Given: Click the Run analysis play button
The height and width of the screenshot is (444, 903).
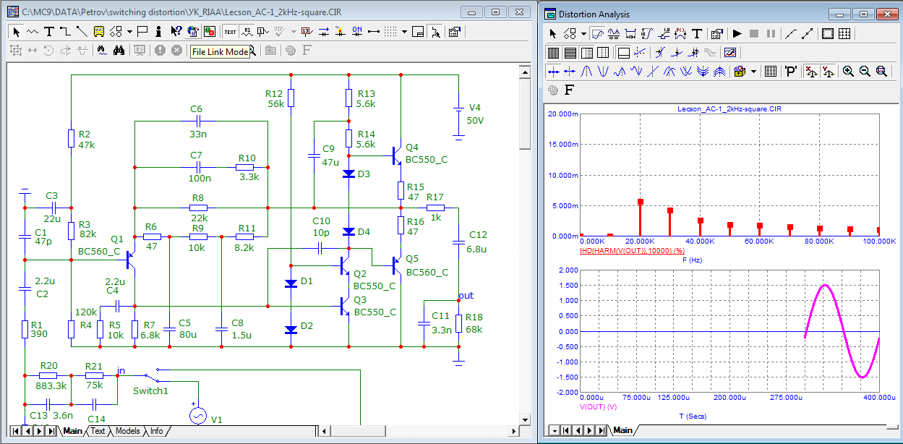Looking at the screenshot, I should pos(737,33).
